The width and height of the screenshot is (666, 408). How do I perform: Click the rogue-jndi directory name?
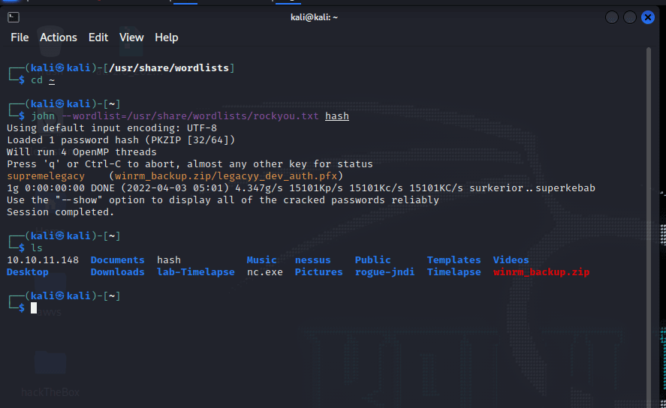click(384, 272)
